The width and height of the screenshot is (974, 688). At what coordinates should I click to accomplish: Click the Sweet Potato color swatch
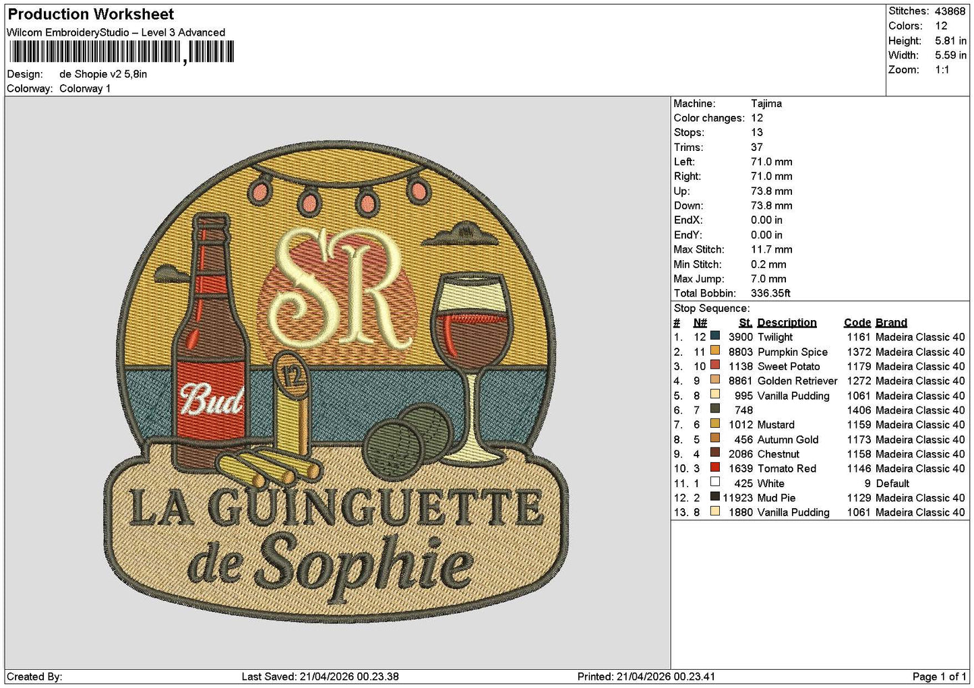[715, 365]
